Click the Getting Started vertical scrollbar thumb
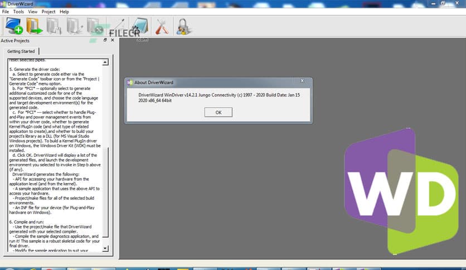 pos(105,192)
